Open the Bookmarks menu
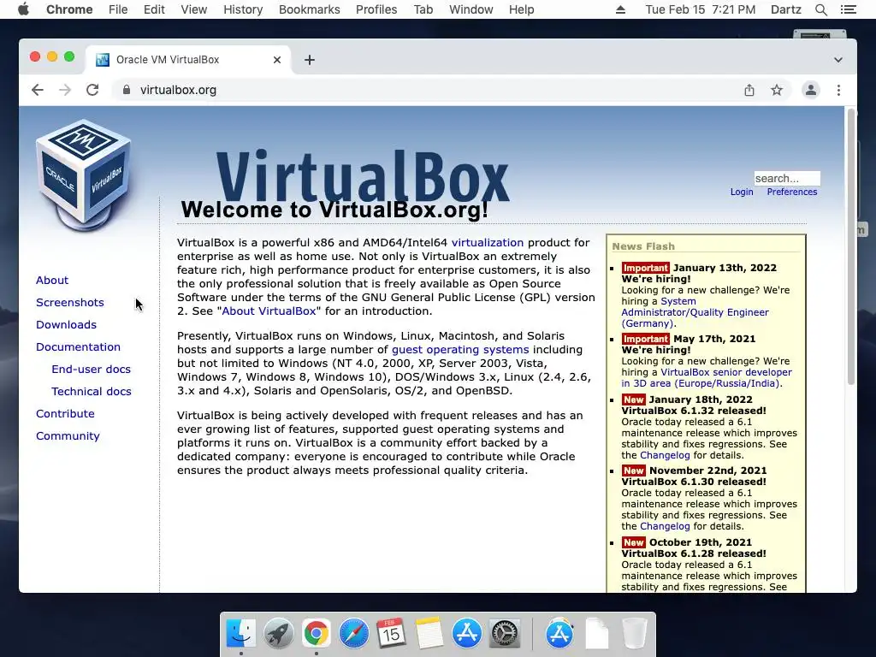Screen dimensions: 876x657 [310, 9]
